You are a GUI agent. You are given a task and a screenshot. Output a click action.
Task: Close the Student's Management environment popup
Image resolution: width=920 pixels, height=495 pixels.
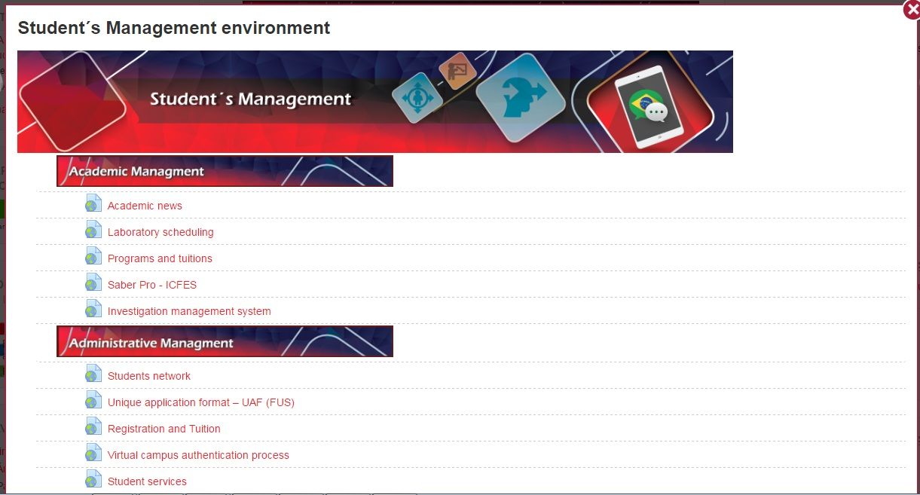pos(911,9)
